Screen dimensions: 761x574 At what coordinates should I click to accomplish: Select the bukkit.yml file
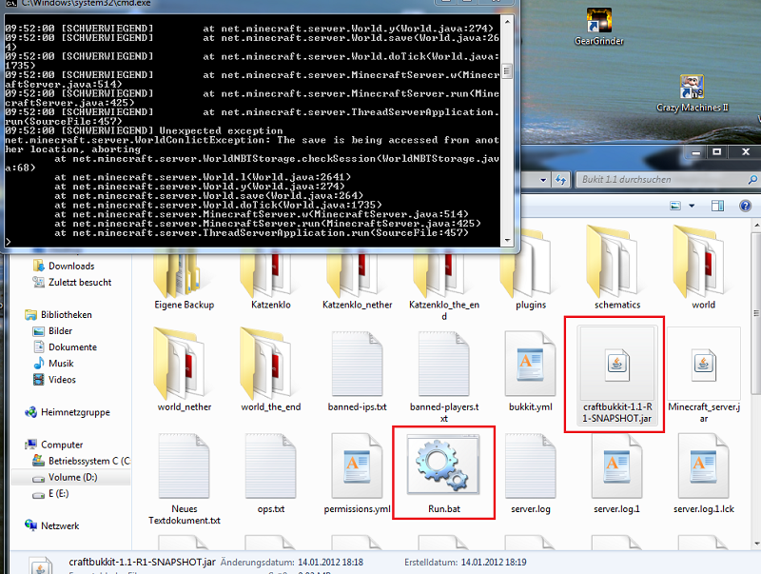click(531, 371)
